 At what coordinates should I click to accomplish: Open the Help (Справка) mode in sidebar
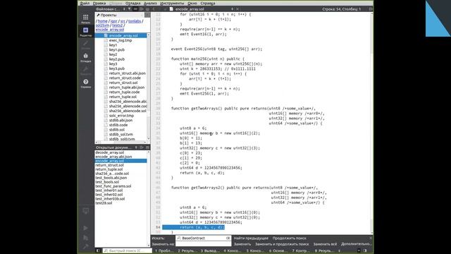pyautogui.click(x=85, y=83)
